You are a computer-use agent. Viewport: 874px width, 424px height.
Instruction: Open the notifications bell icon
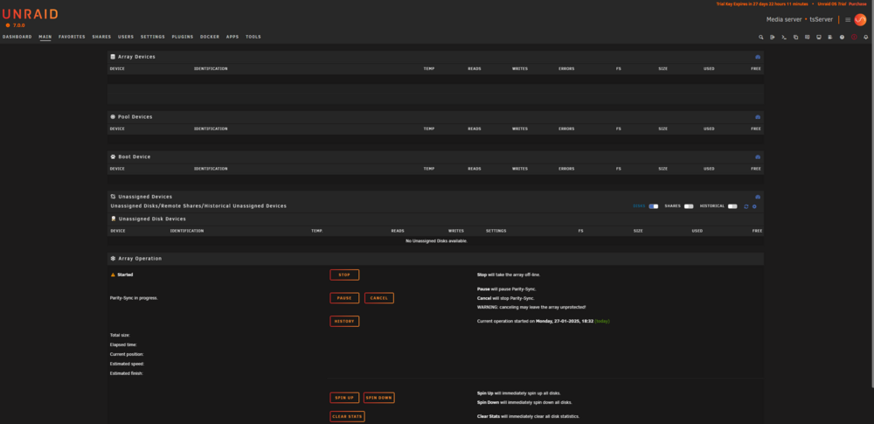[865, 37]
